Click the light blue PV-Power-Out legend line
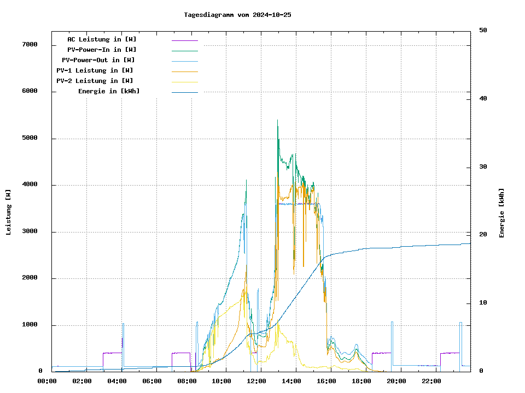 (x=184, y=61)
